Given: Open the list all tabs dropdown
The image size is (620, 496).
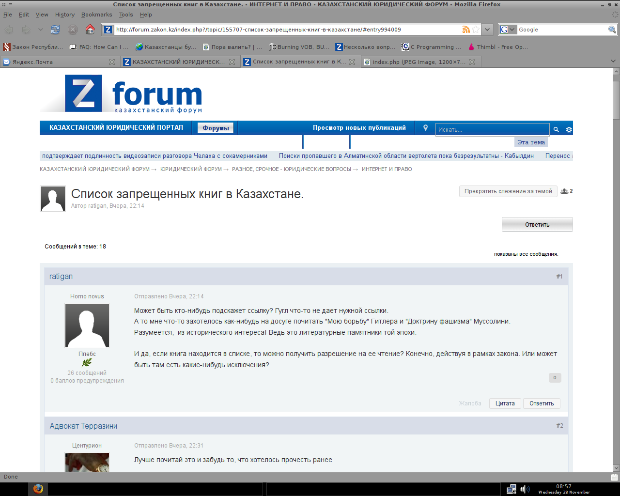Looking at the screenshot, I should (613, 62).
